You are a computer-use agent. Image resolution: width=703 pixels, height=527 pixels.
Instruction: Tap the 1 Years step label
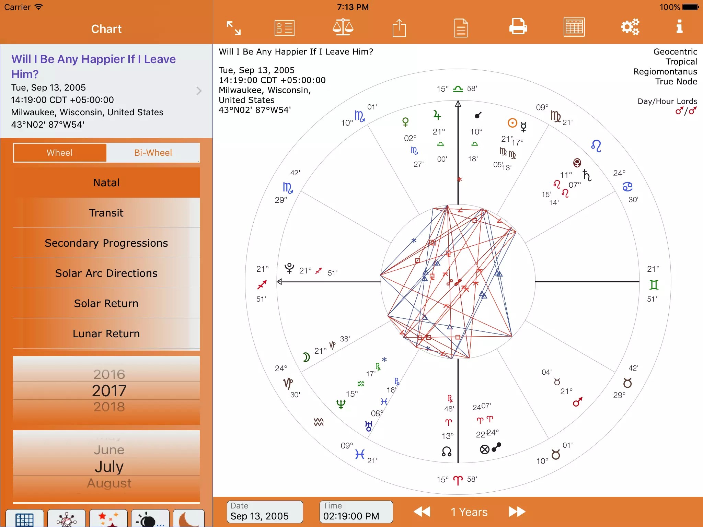point(469,512)
